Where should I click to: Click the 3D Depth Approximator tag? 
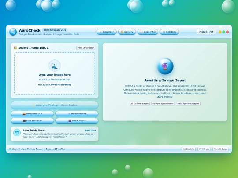tap(163, 104)
